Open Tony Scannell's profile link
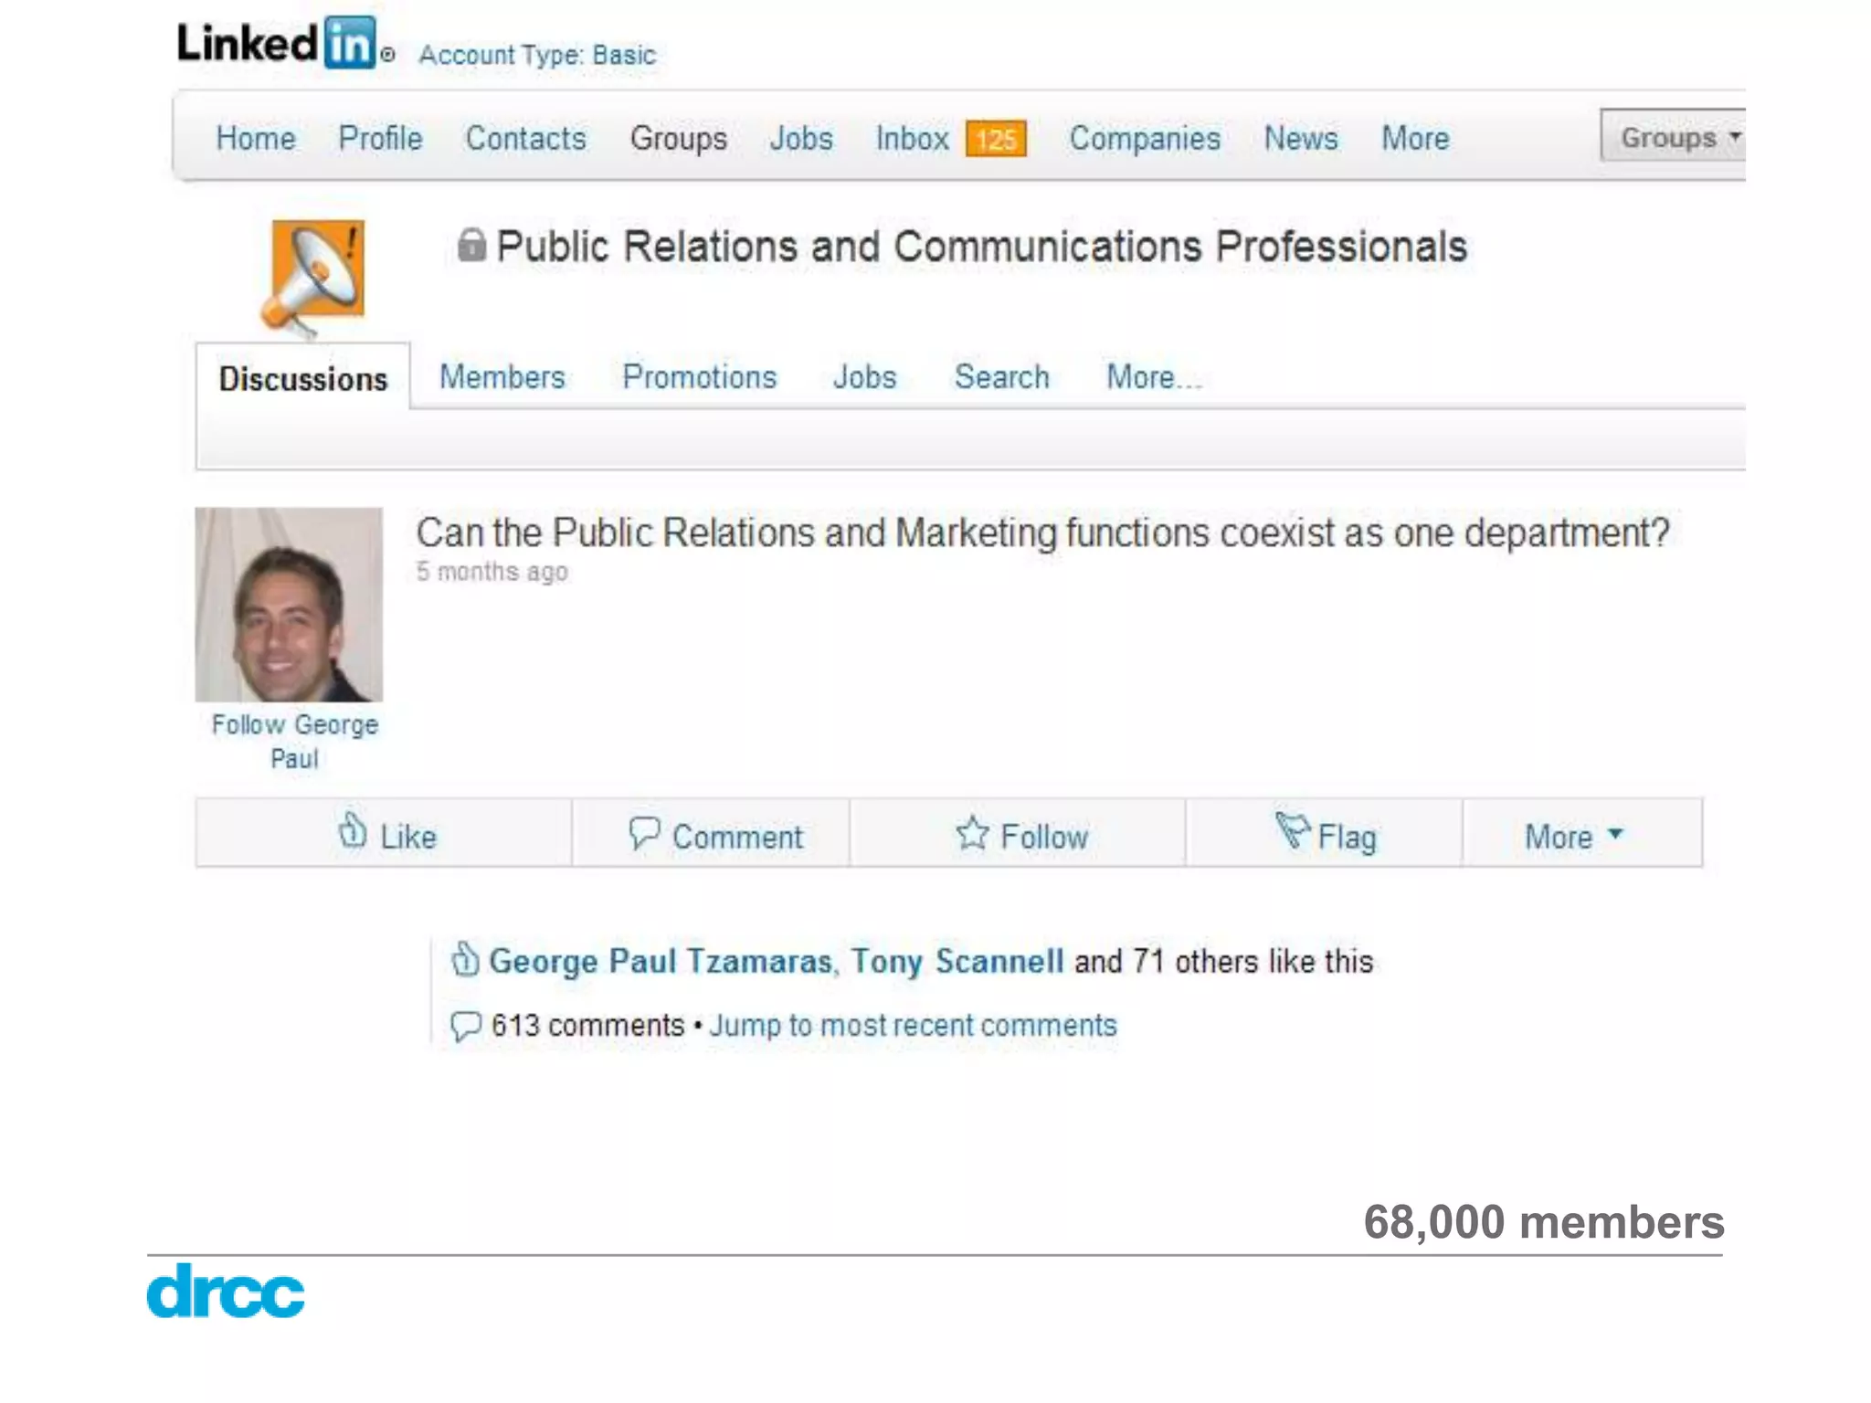 pos(957,962)
